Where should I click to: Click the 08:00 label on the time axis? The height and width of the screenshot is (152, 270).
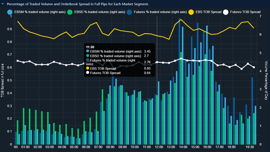(x=110, y=147)
